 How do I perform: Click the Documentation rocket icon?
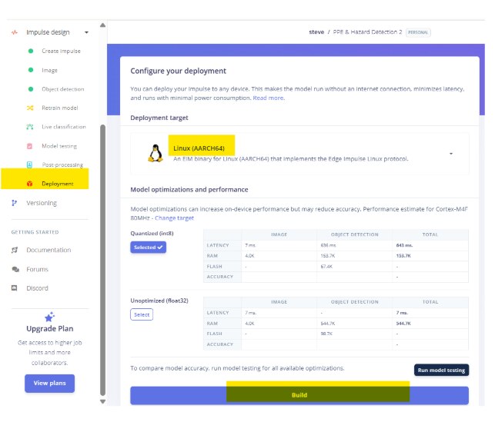pyautogui.click(x=15, y=251)
